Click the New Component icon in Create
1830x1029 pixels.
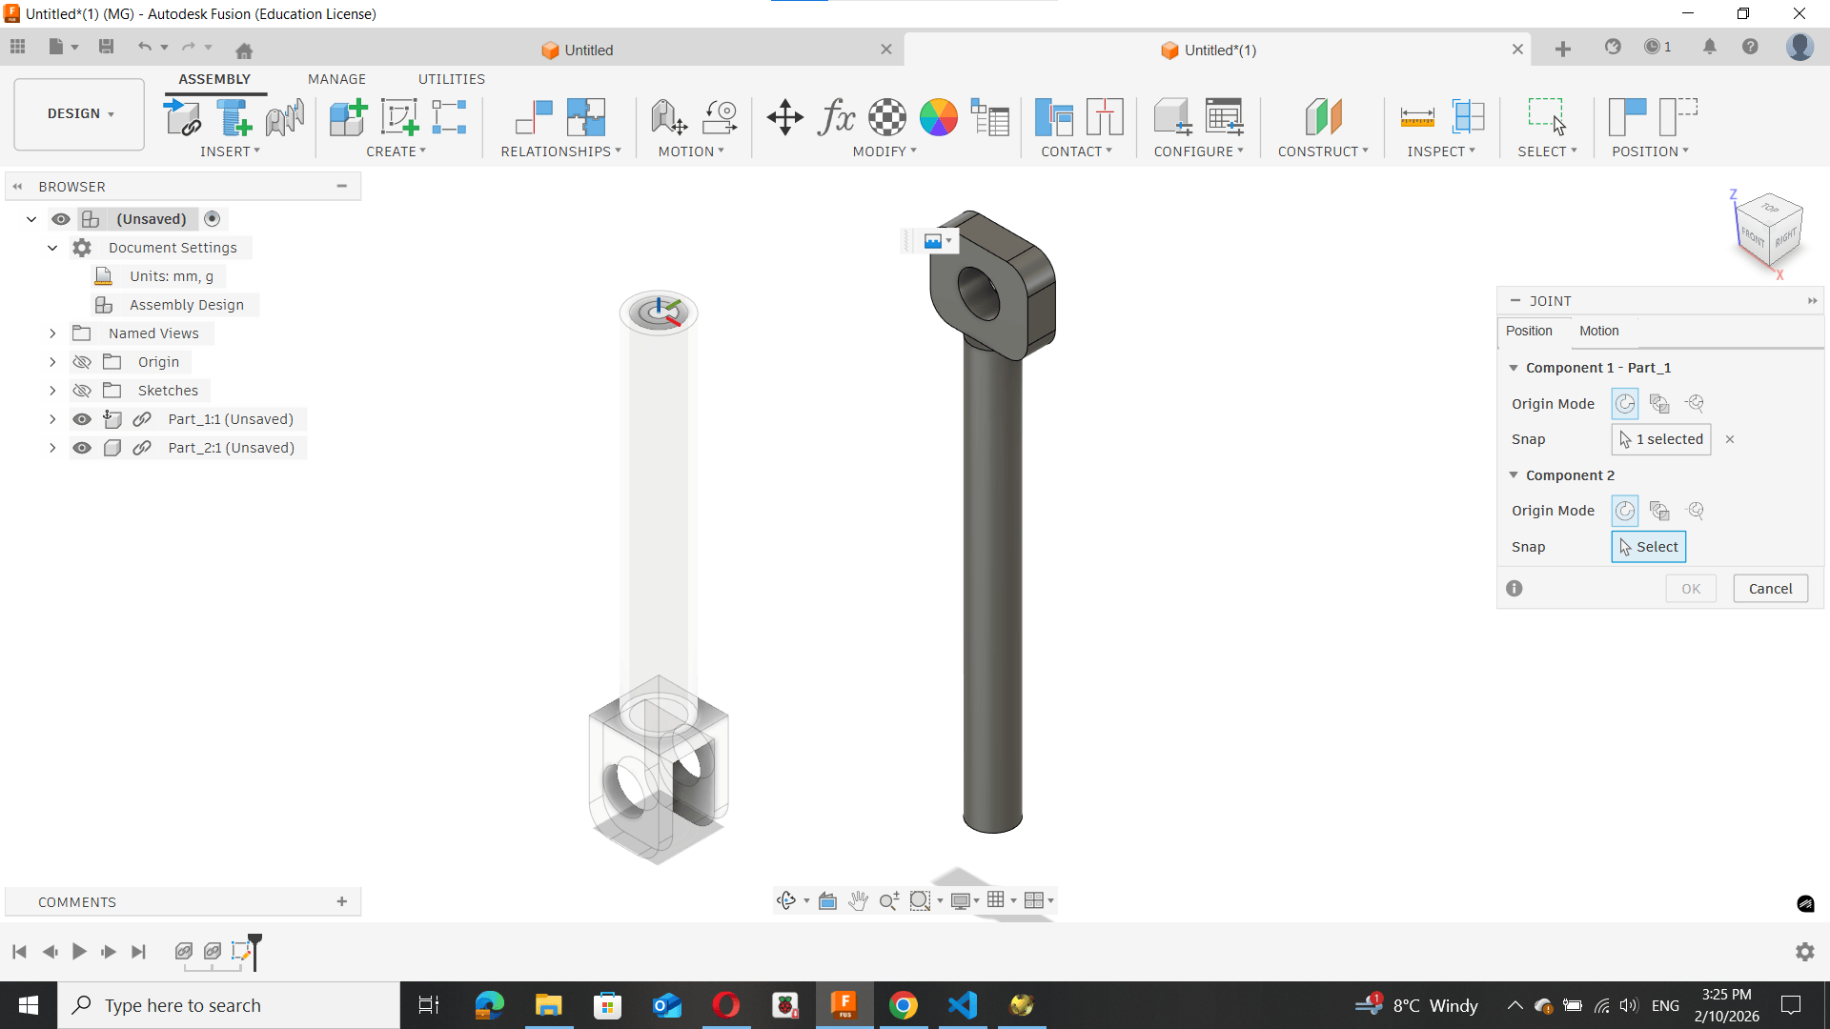click(348, 117)
